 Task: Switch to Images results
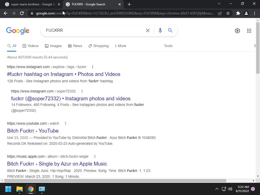[x=53, y=46]
